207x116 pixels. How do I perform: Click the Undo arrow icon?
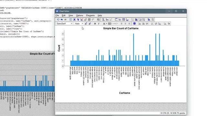62,20
